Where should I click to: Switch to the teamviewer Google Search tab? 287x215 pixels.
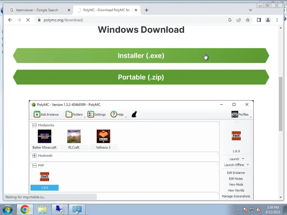pyautogui.click(x=37, y=10)
